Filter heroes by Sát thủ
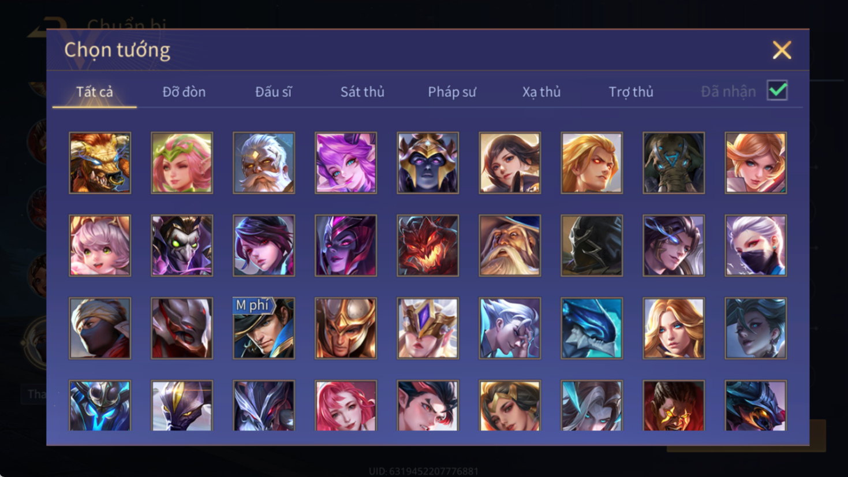The height and width of the screenshot is (477, 848). coord(363,92)
